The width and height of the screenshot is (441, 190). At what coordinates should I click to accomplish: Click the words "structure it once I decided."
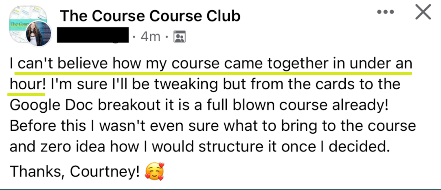click(x=294, y=147)
